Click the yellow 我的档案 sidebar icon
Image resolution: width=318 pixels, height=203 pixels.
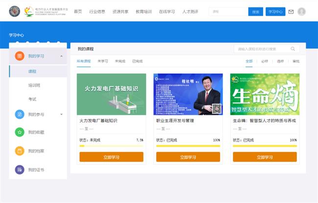point(19,151)
